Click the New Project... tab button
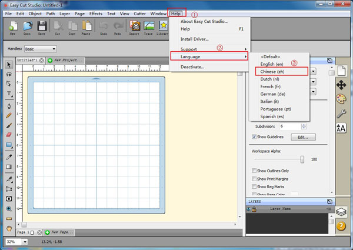 [x=66, y=60]
